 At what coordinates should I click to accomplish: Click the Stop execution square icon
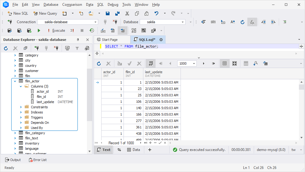click(82, 30)
